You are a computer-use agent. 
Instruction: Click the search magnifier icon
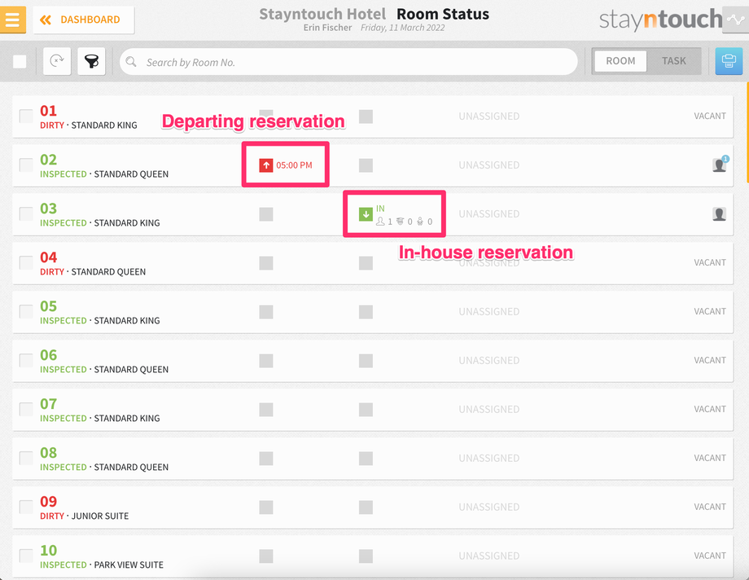click(x=131, y=62)
